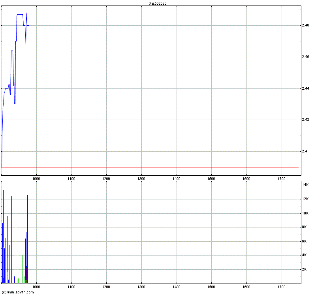Click 1400 time label under price chart
Image resolution: width=316 pixels, height=295 pixels.
177,179
